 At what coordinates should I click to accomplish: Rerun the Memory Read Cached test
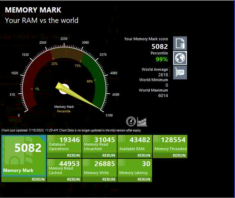pyautogui.click(x=73, y=179)
